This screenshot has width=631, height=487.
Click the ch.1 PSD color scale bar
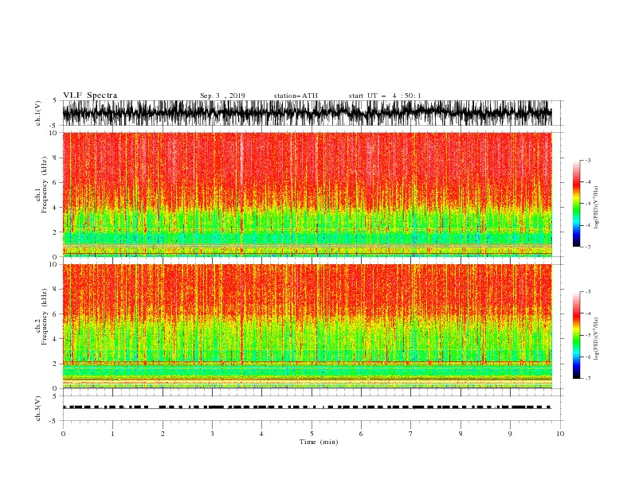tap(576, 204)
